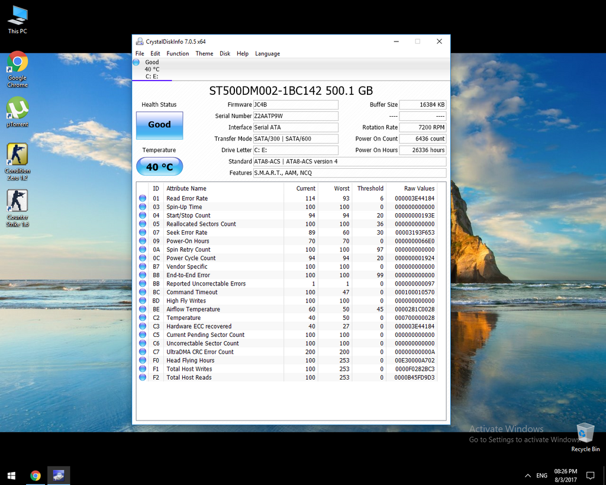Click the Serial Number field
The image size is (606, 485).
(x=295, y=116)
